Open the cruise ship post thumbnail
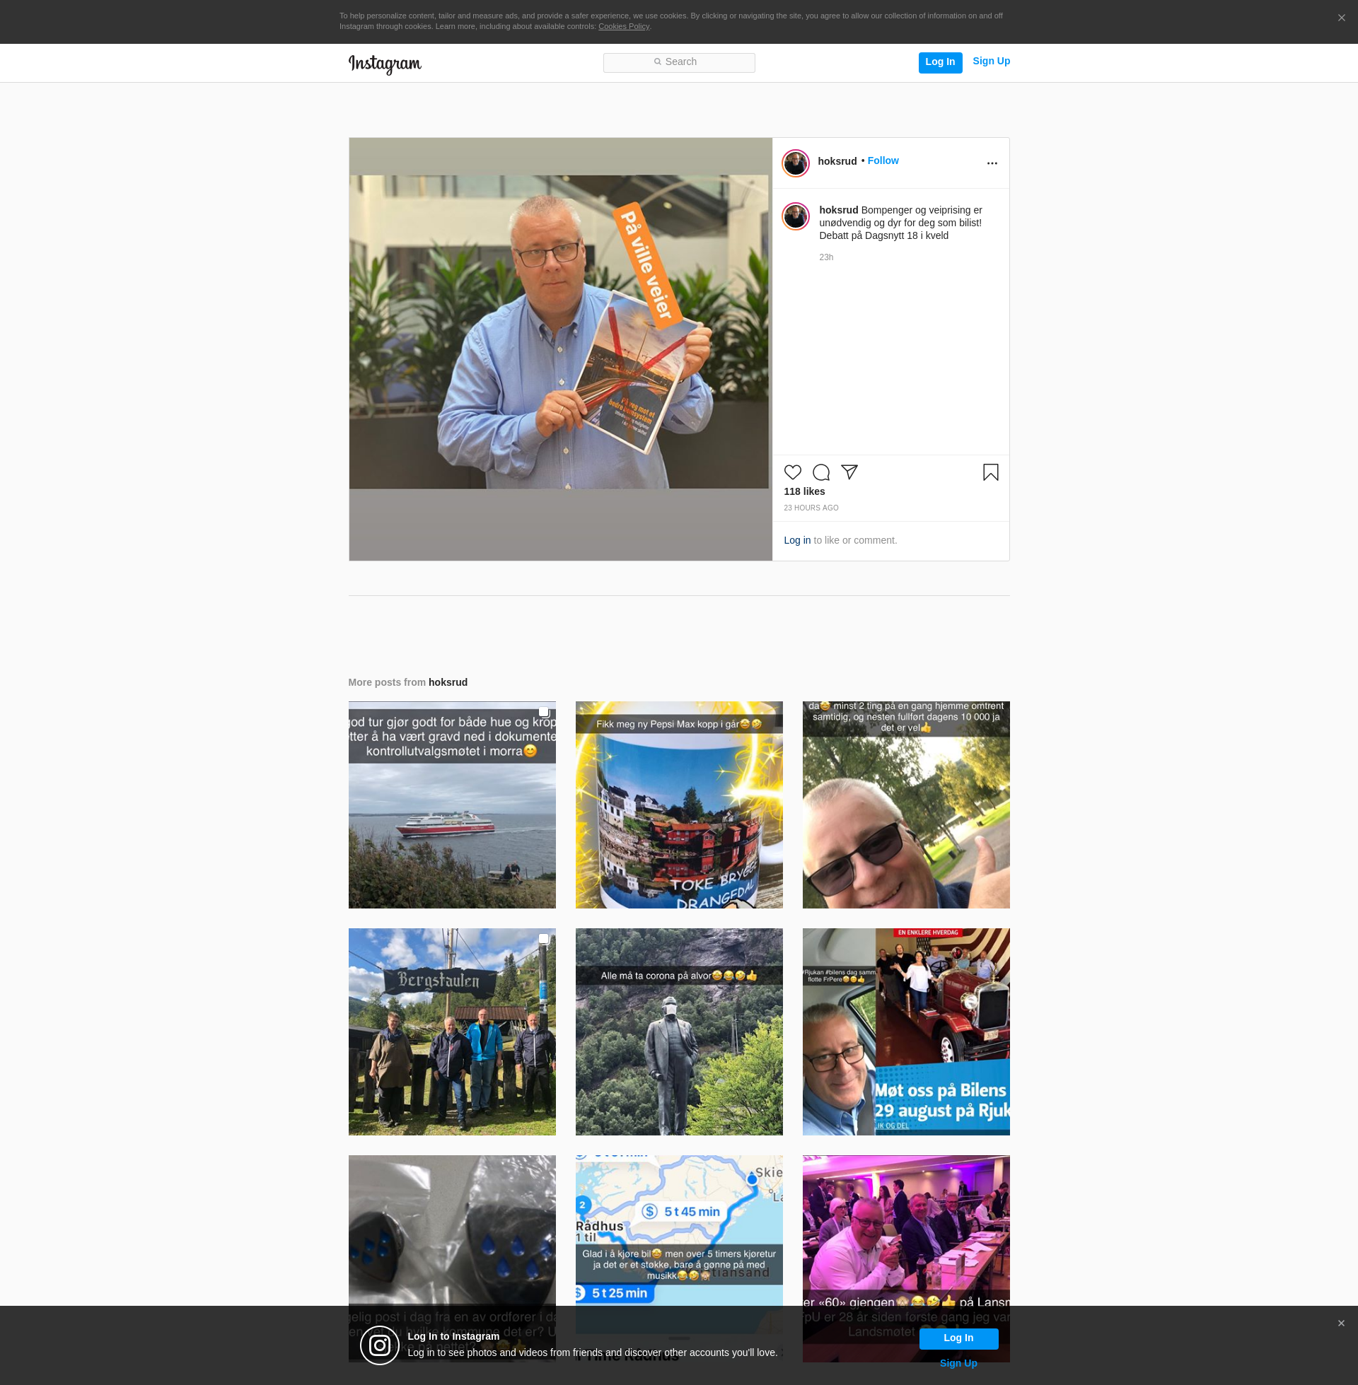The image size is (1358, 1385). coord(451,805)
